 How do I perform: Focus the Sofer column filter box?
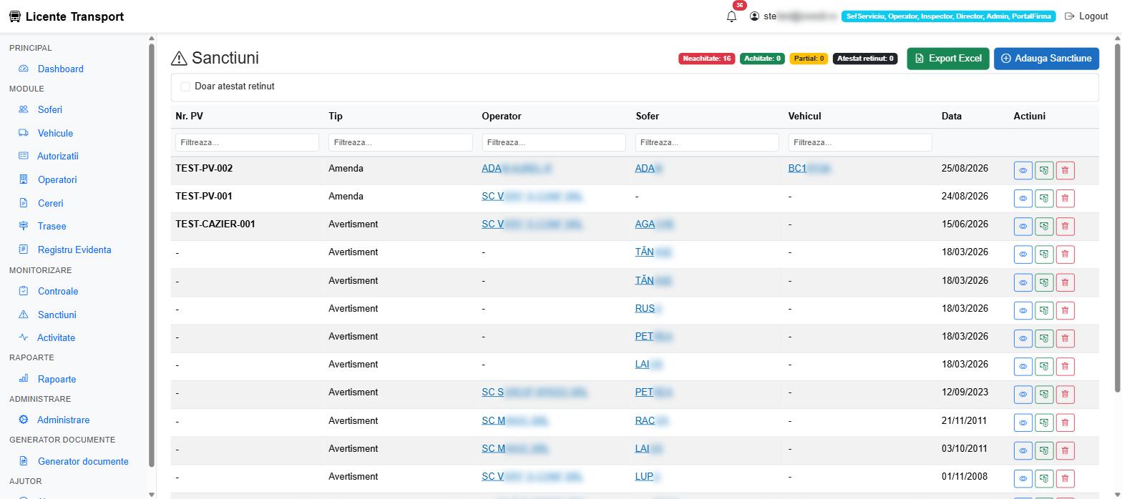coord(707,142)
